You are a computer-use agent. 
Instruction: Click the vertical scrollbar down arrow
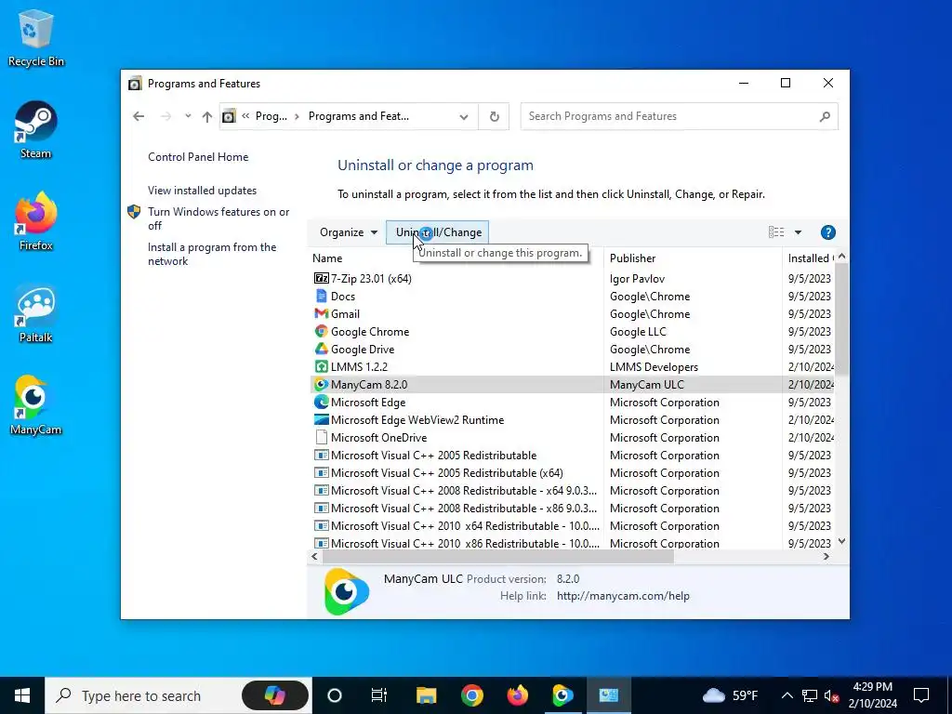[x=841, y=541]
